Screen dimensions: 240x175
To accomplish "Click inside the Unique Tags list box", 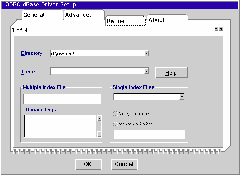I will (61, 126).
